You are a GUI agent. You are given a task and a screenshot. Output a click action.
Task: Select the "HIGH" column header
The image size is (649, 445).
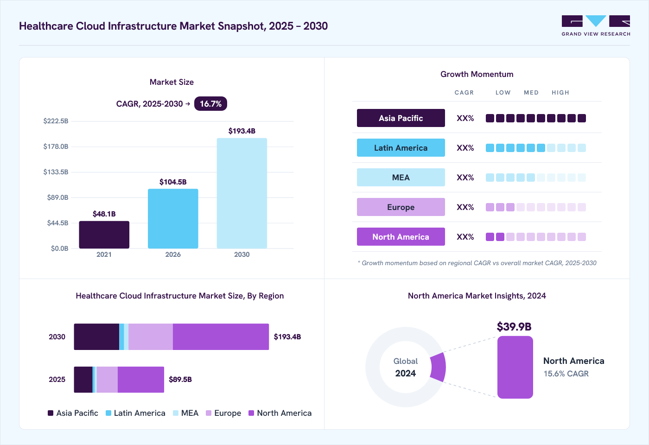point(560,93)
